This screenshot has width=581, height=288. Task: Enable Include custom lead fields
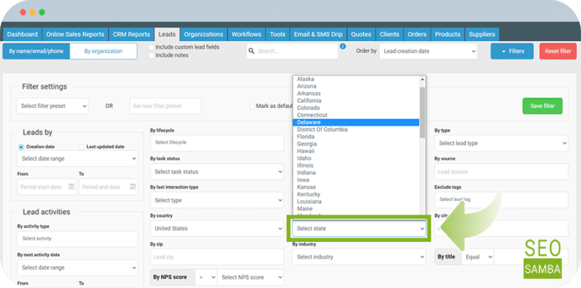pyautogui.click(x=151, y=48)
